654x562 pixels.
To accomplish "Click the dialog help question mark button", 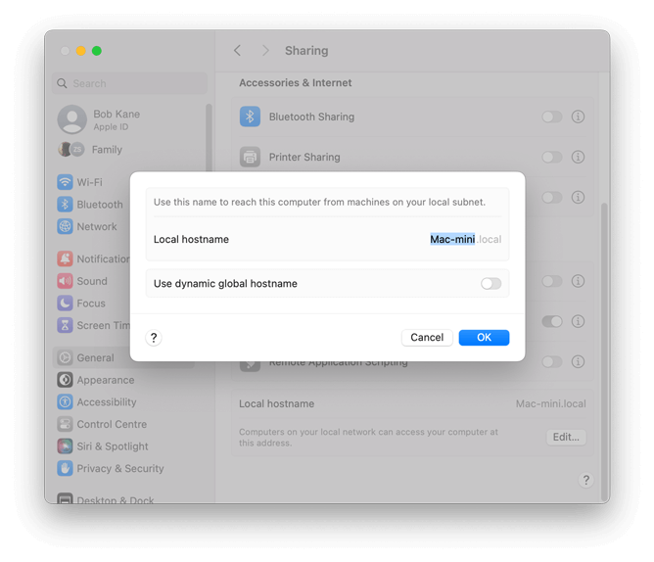I will coord(154,338).
